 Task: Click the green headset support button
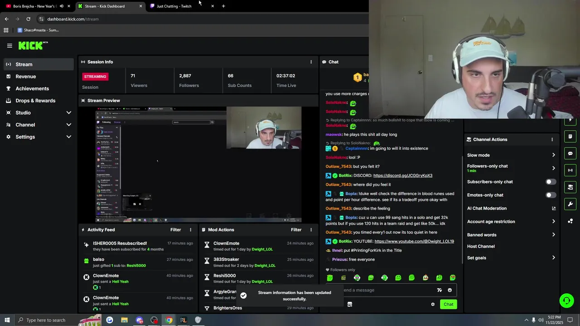(x=566, y=301)
